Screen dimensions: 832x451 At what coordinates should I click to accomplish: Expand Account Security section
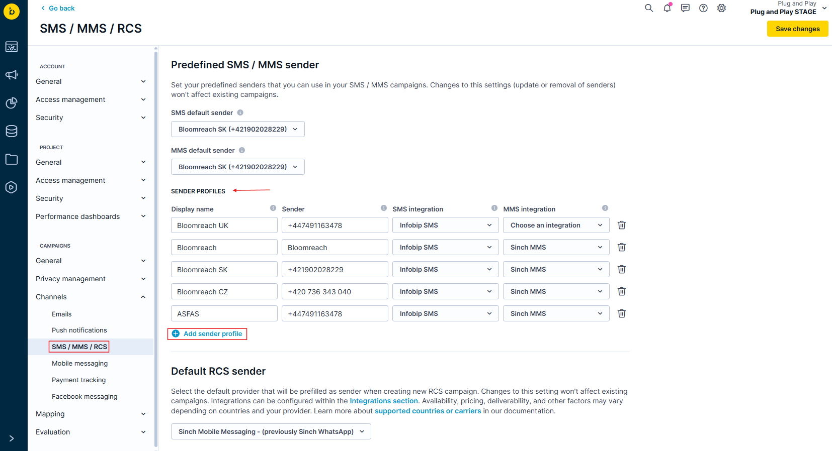pyautogui.click(x=91, y=118)
